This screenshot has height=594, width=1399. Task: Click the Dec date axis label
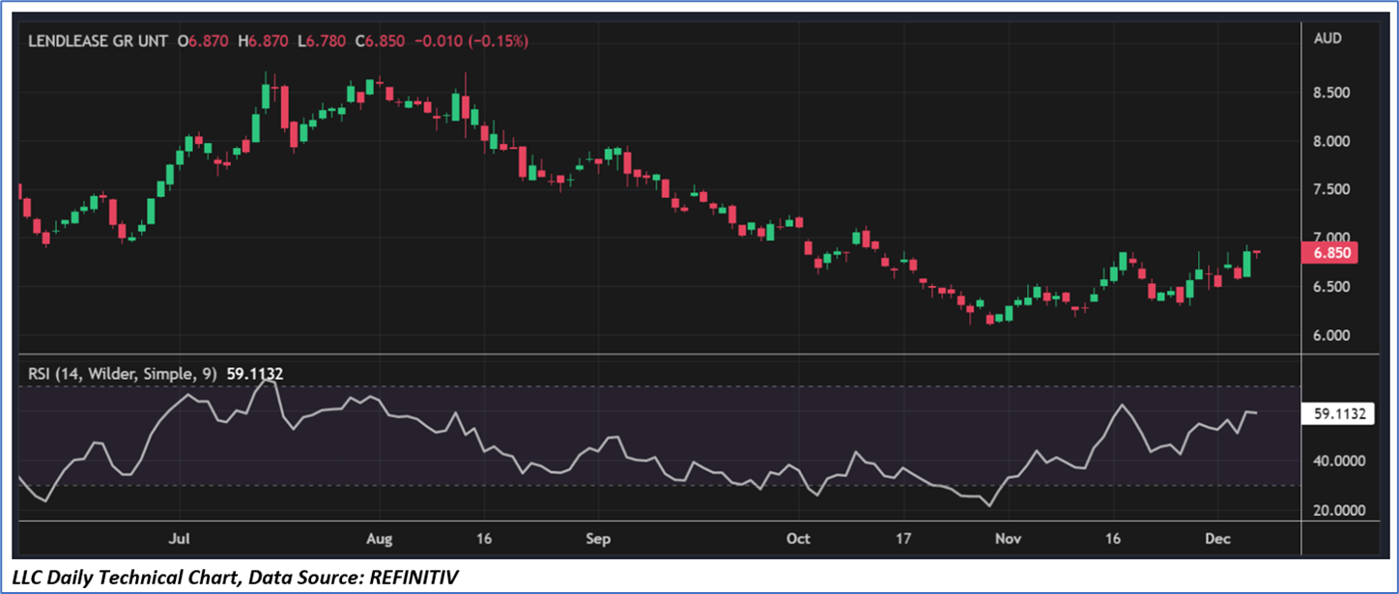click(x=1218, y=537)
